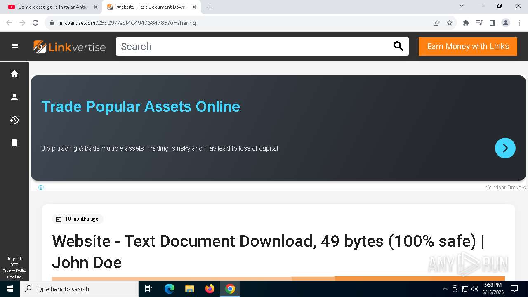
Task: Click Earn Money with Links button
Action: tap(468, 46)
